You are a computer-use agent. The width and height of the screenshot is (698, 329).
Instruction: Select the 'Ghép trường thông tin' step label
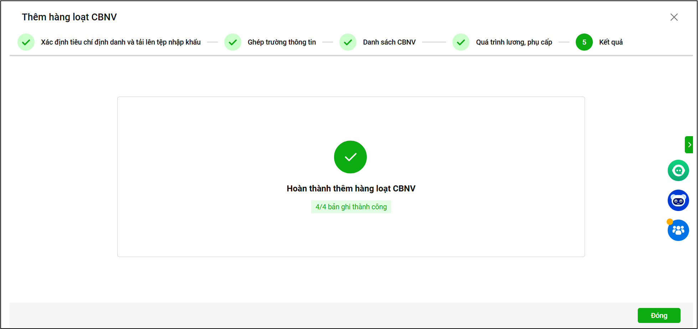(x=282, y=42)
